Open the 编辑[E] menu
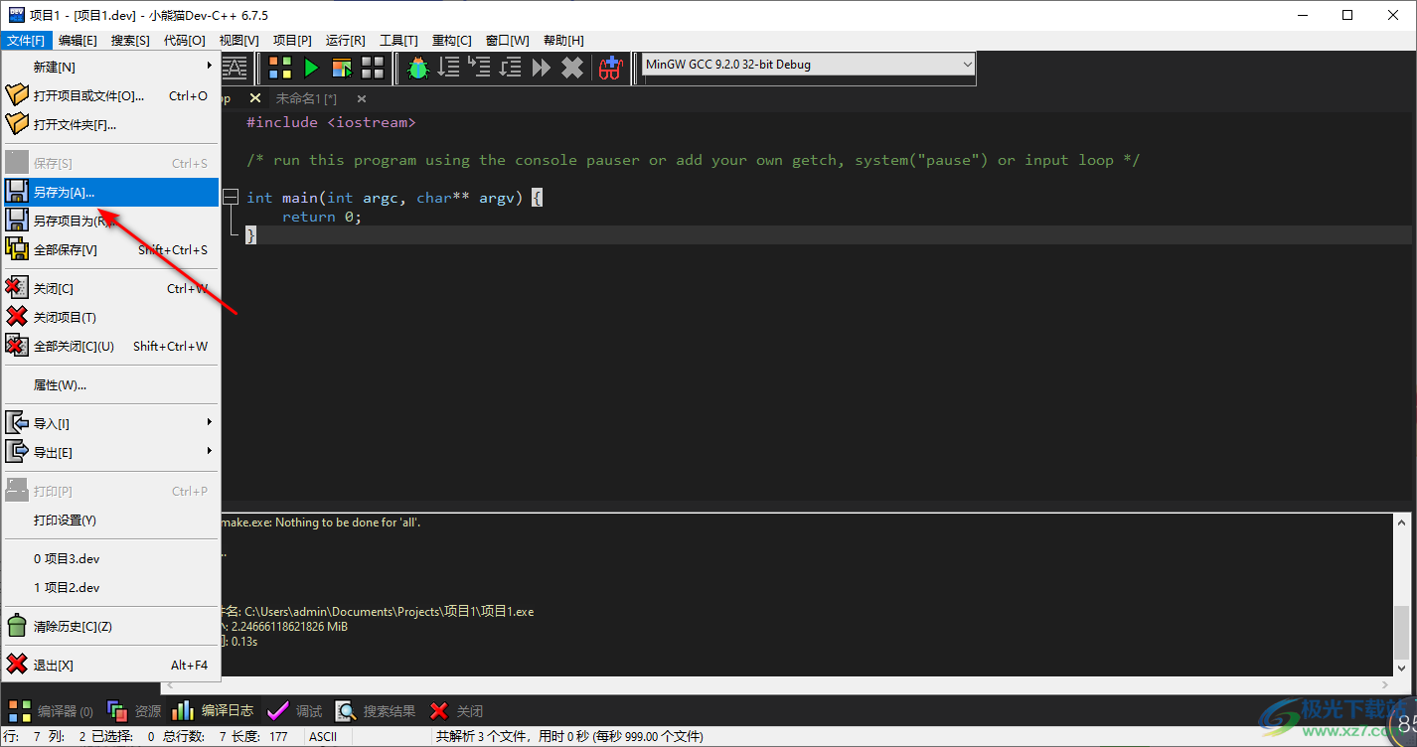Image resolution: width=1417 pixels, height=747 pixels. coord(78,40)
